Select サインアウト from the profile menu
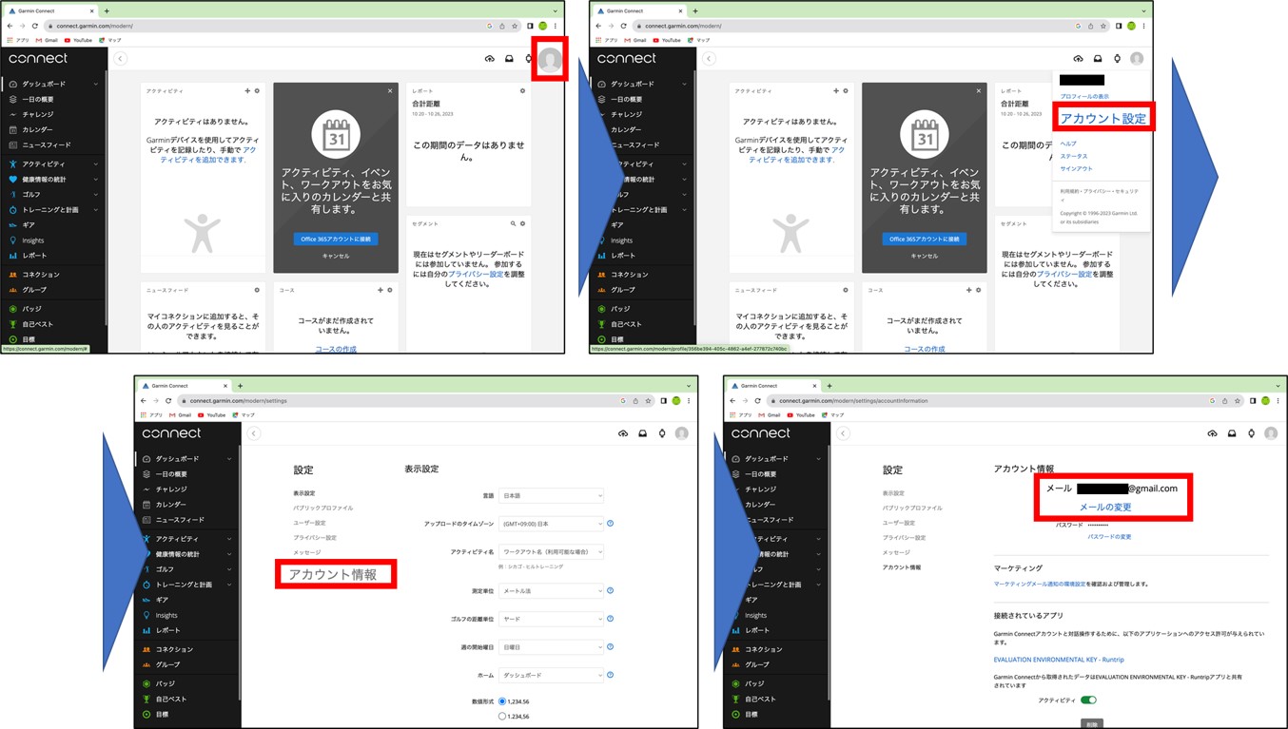 click(1076, 168)
